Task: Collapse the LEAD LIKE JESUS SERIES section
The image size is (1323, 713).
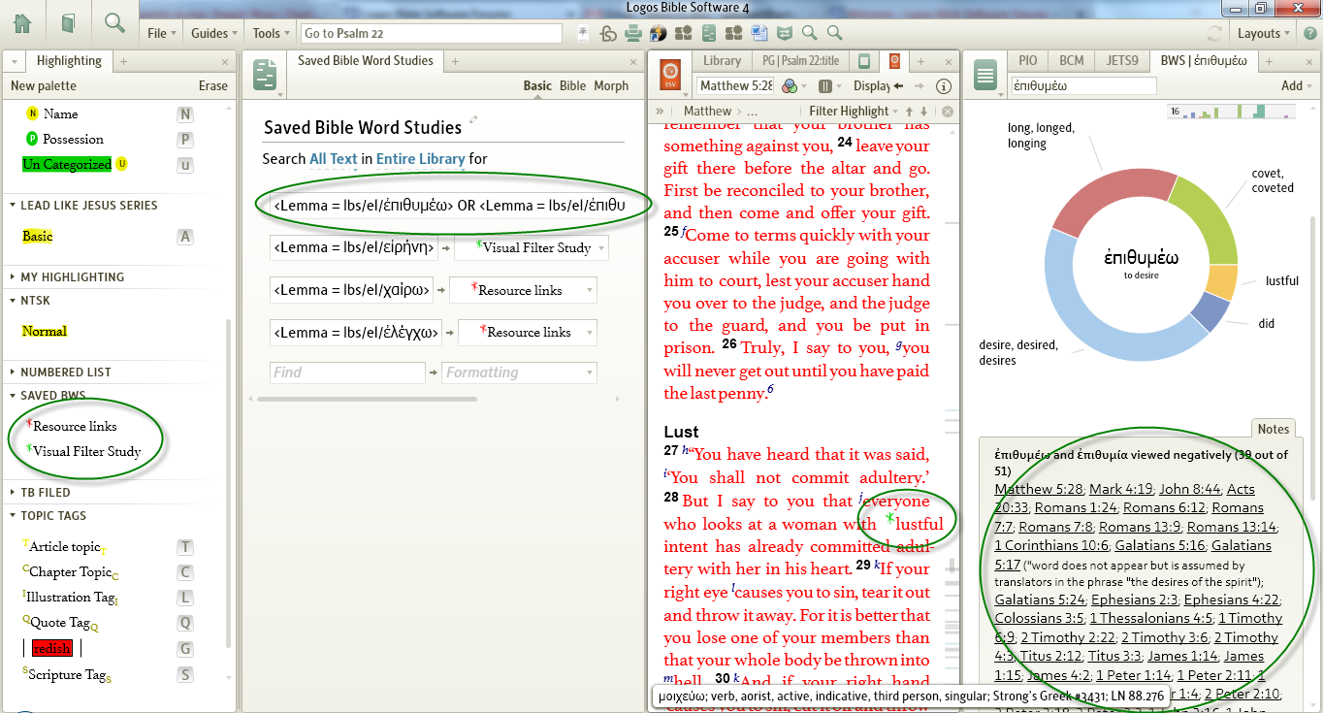Action: point(88,206)
